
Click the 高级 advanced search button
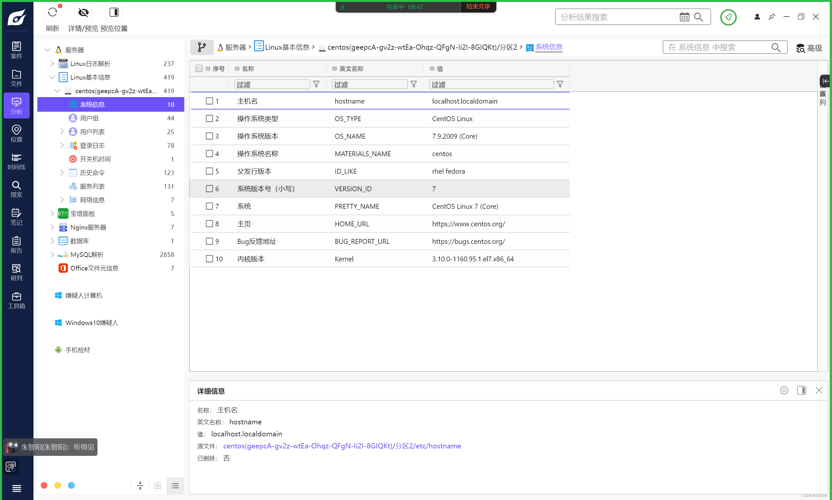pos(809,48)
